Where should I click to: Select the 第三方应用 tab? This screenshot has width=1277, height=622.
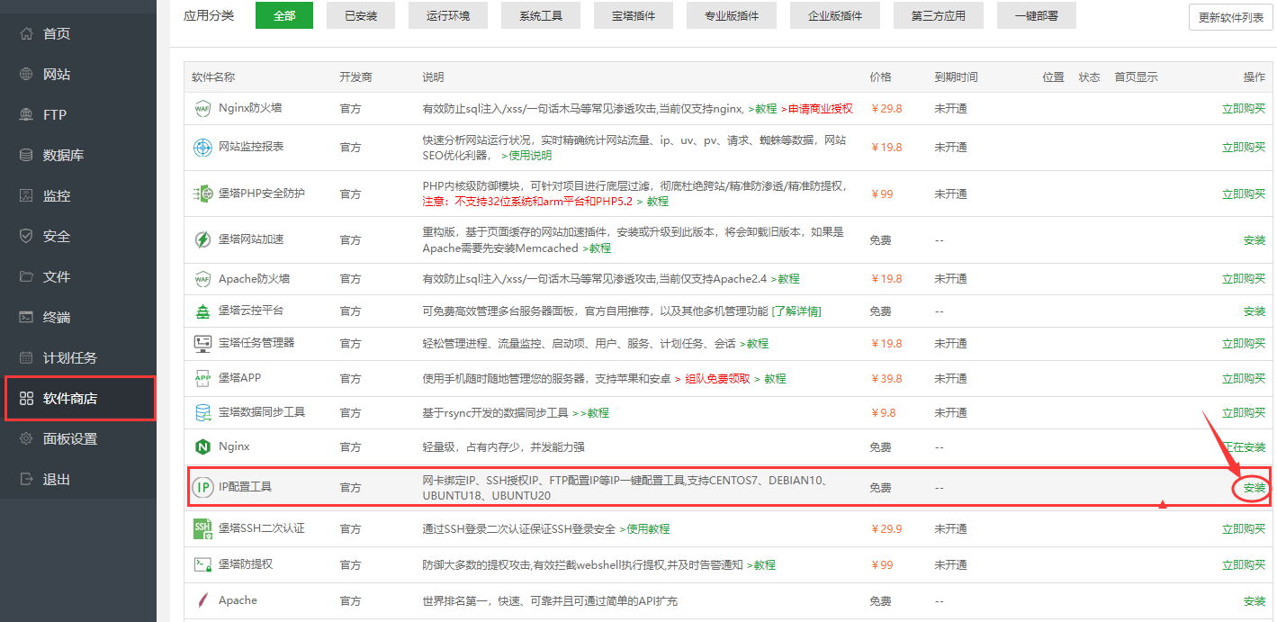pos(939,15)
